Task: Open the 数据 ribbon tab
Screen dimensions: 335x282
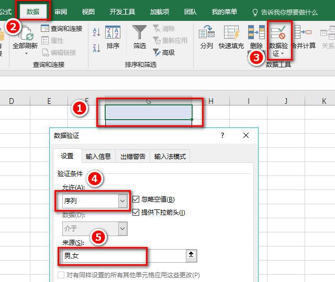Action: (x=33, y=11)
